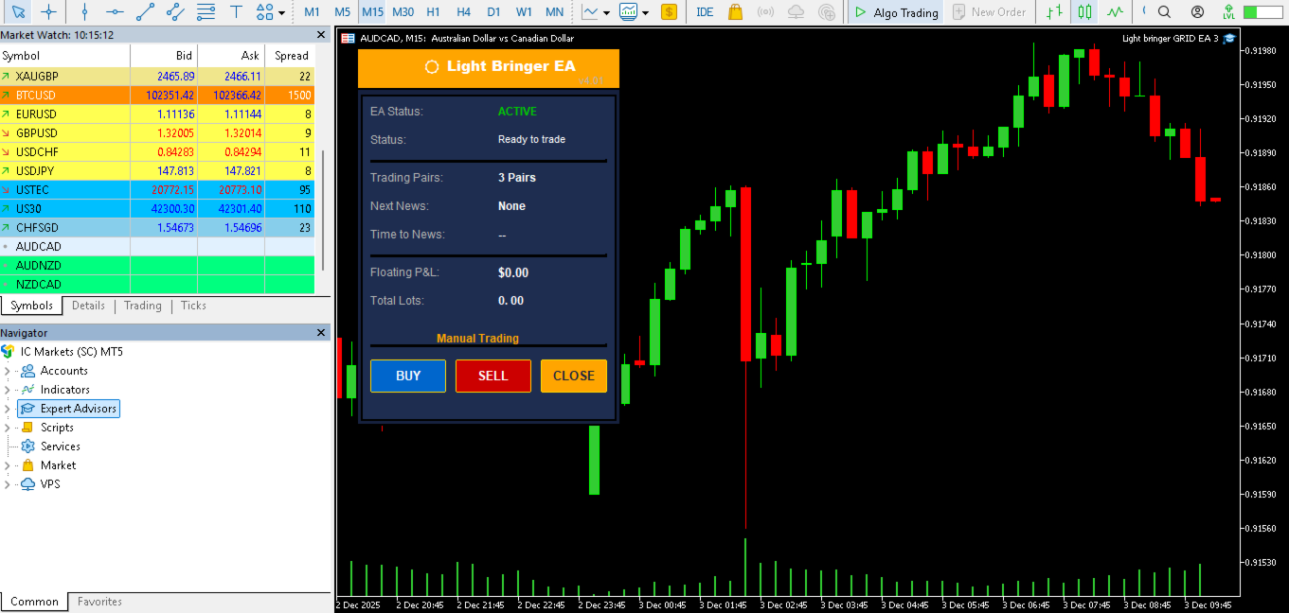The height and width of the screenshot is (613, 1289).
Task: Switch to the Trading tab
Action: click(x=143, y=306)
